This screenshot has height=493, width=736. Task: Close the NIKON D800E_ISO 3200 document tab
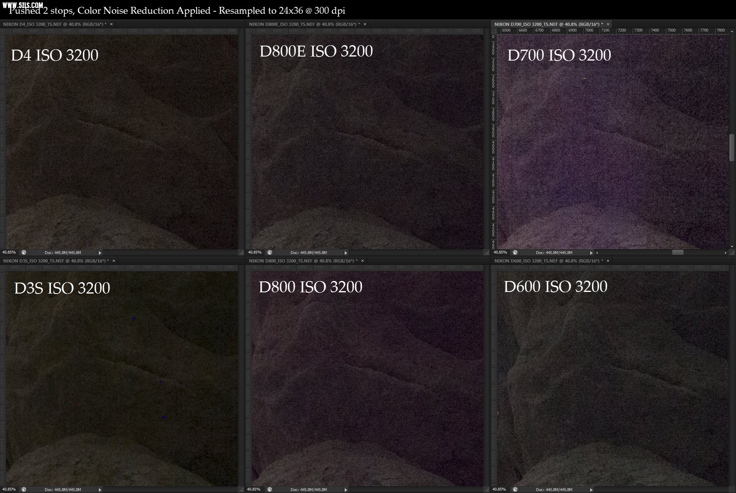[x=365, y=24]
